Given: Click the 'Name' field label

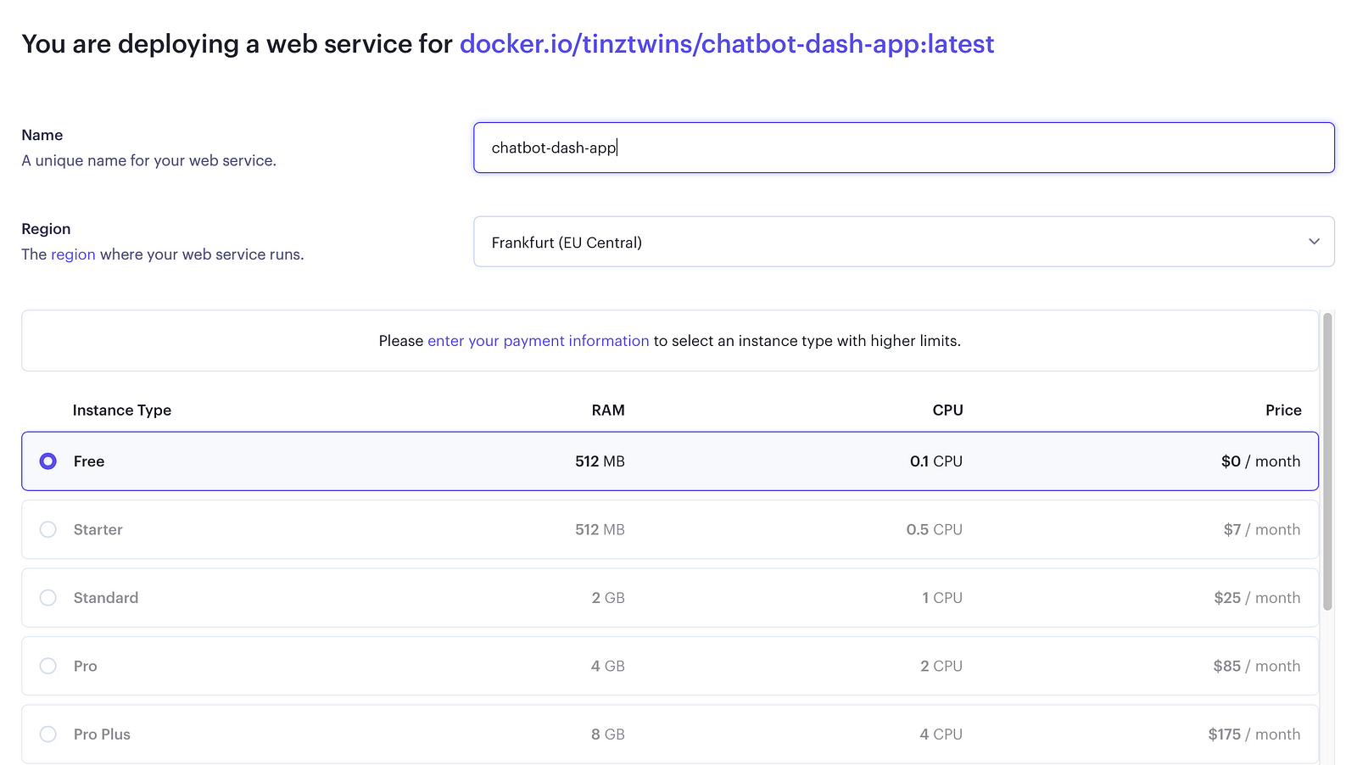Looking at the screenshot, I should (x=42, y=135).
